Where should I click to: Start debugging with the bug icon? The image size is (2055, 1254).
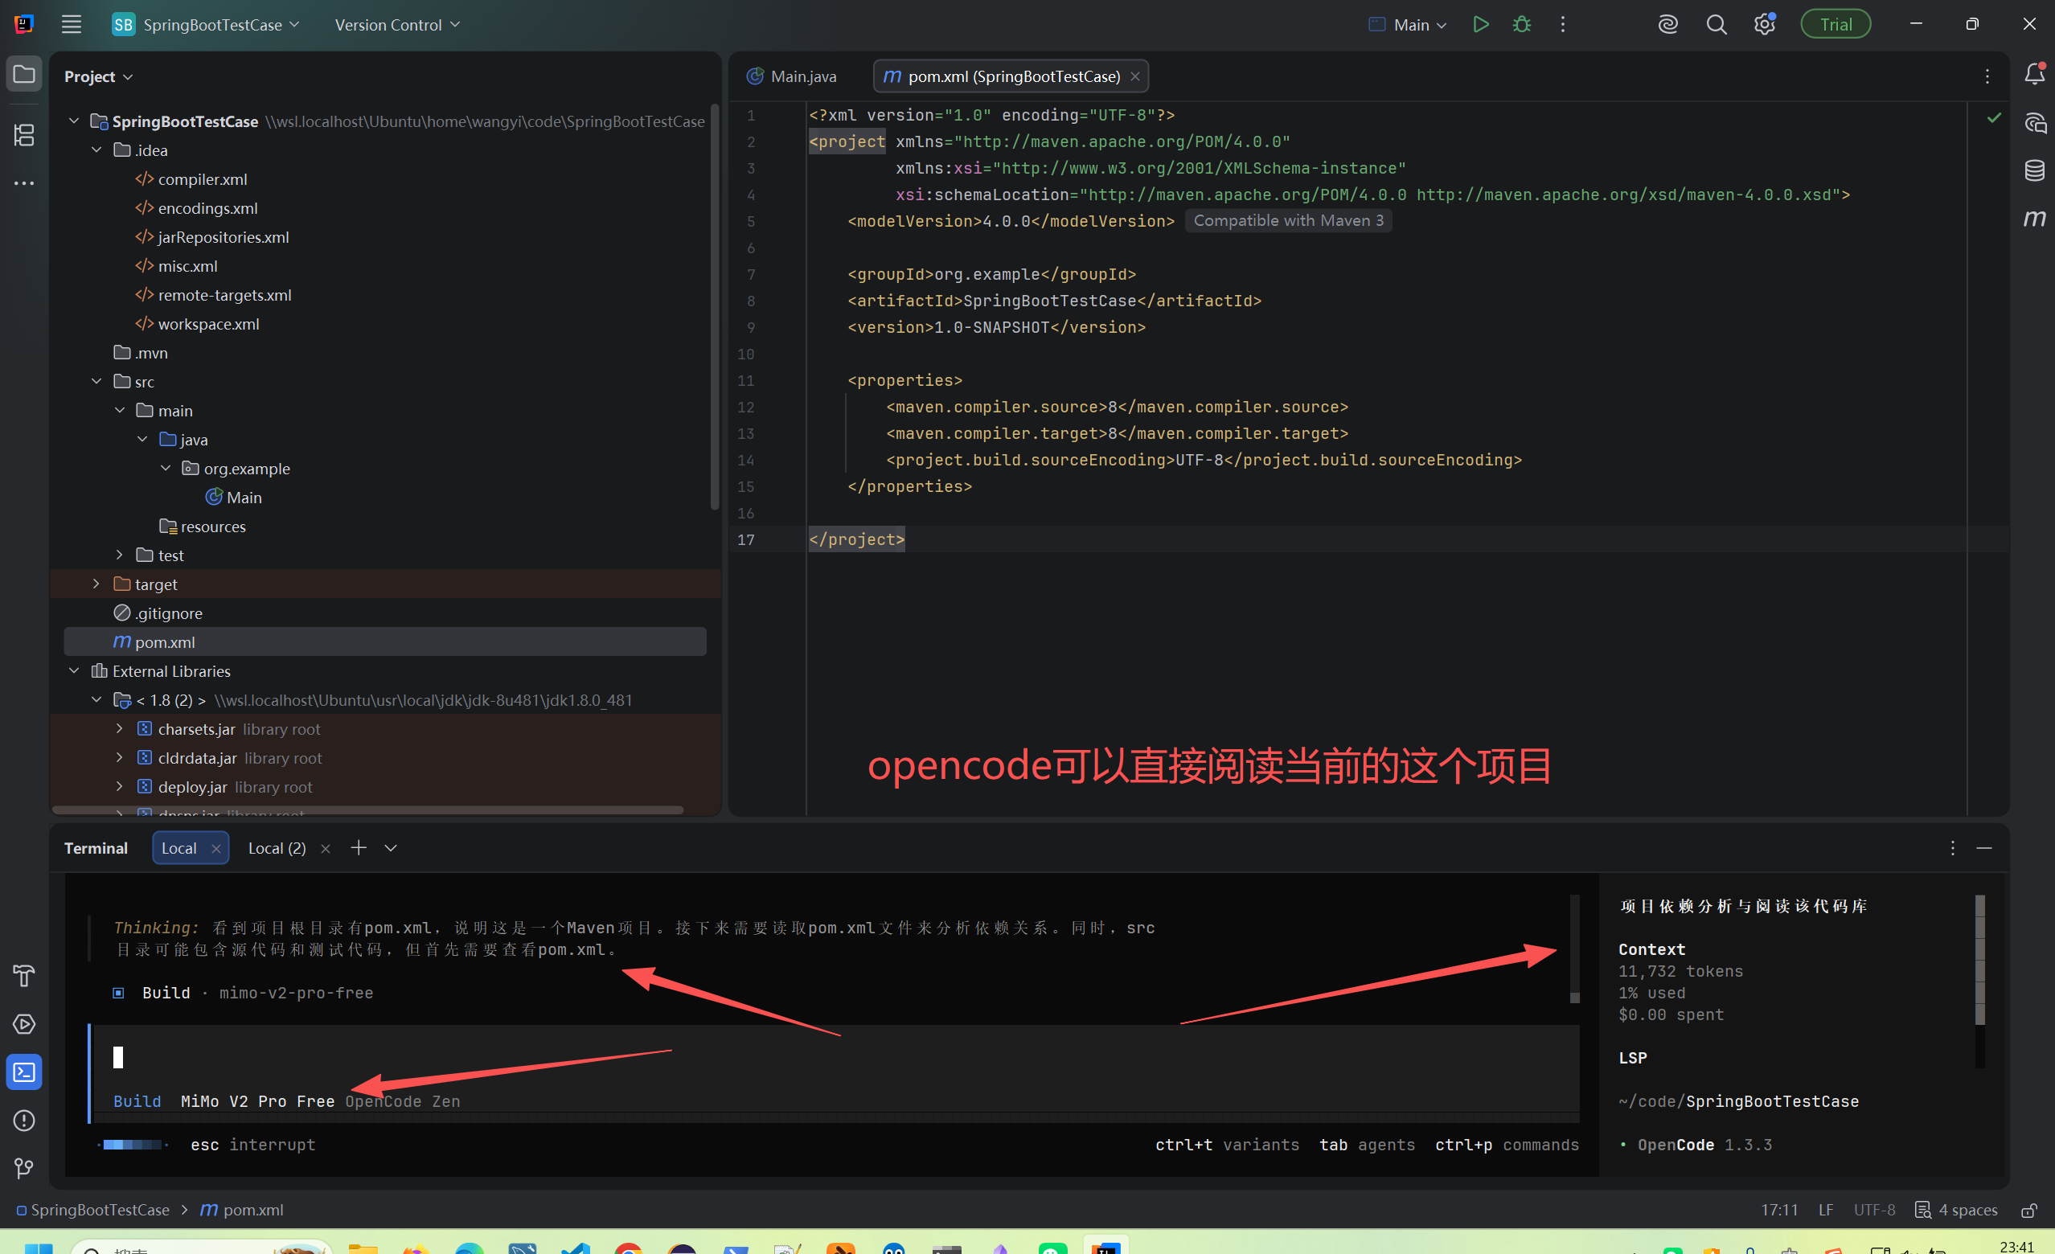point(1521,24)
